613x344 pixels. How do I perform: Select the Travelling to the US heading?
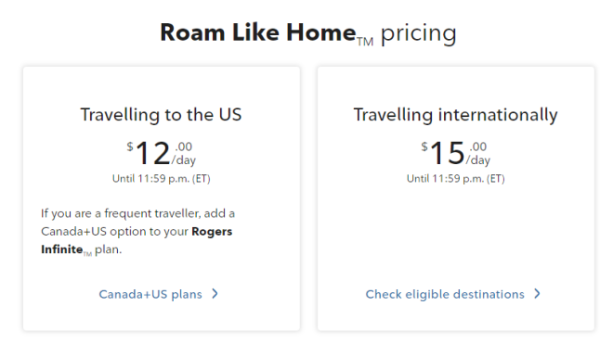[161, 115]
